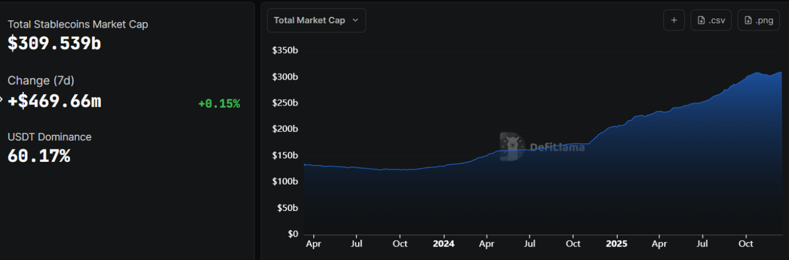Click the green +0.15% change value
The width and height of the screenshot is (789, 260).
[219, 104]
